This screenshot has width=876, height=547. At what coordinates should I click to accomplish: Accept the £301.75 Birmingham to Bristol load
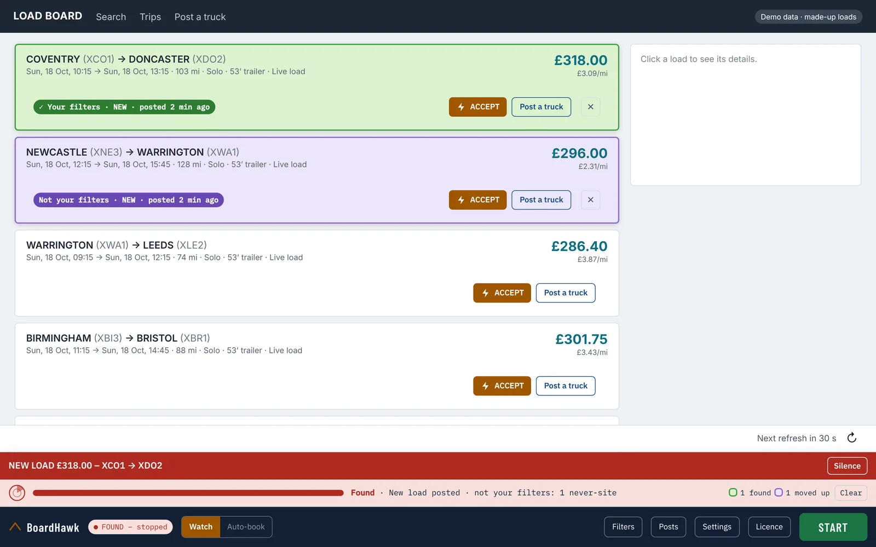[502, 386]
